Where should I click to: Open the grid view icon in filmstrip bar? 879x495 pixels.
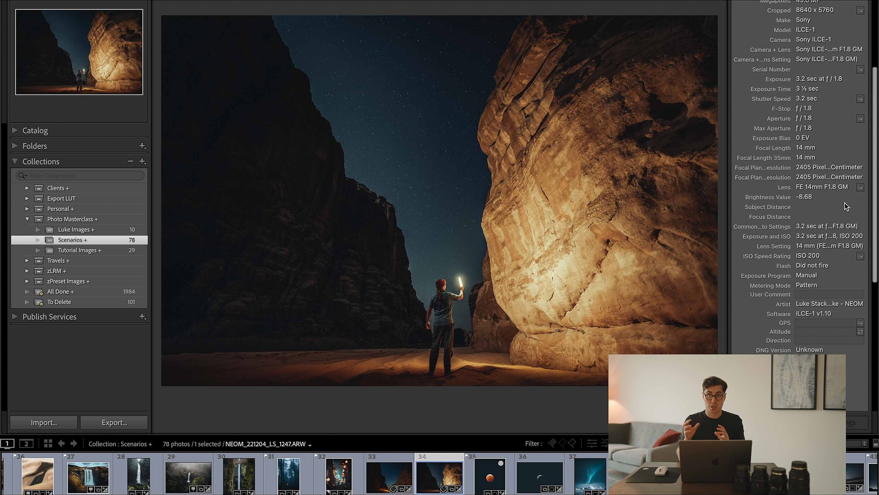(48, 444)
